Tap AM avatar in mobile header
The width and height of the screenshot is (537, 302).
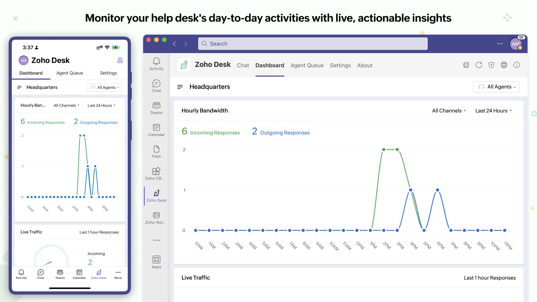pos(24,60)
